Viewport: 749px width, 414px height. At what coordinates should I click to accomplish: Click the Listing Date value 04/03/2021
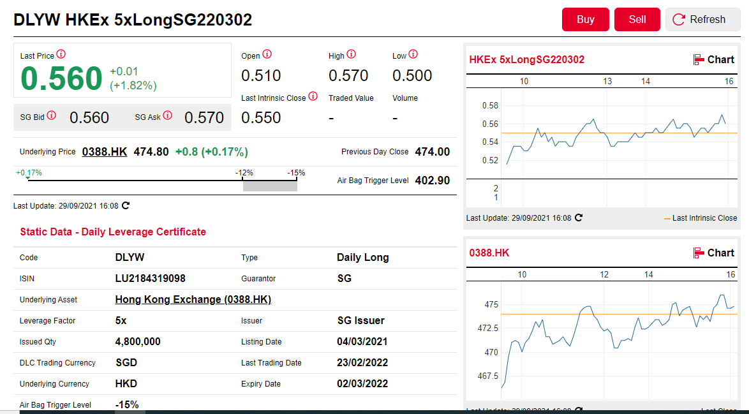pyautogui.click(x=362, y=342)
